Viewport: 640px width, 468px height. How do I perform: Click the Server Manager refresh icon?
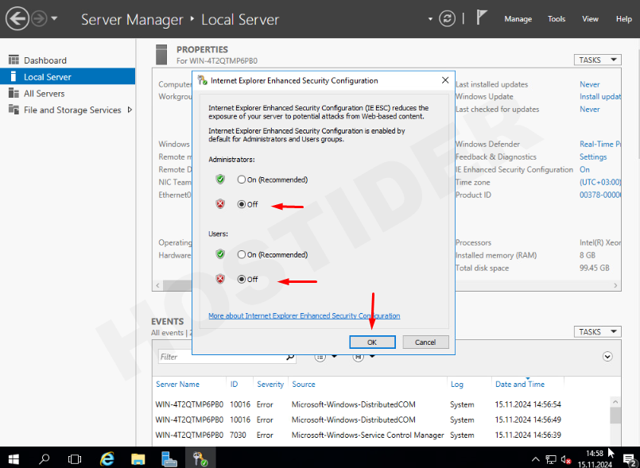(x=448, y=18)
